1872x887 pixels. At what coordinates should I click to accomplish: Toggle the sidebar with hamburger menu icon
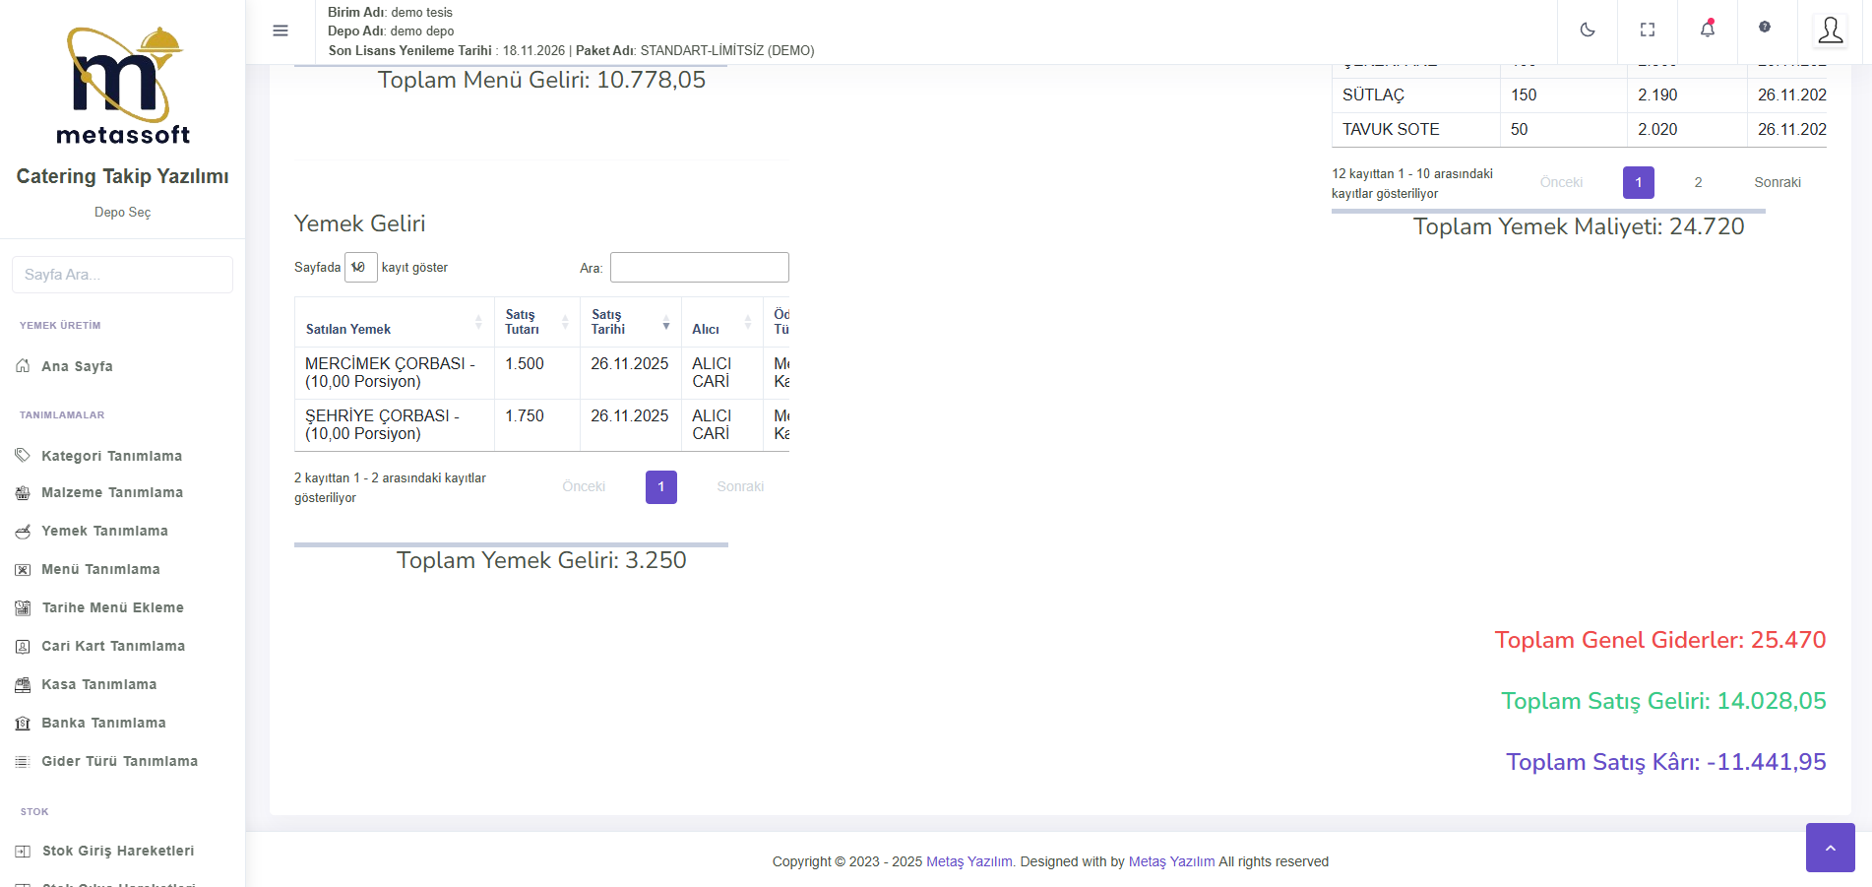[x=281, y=31]
